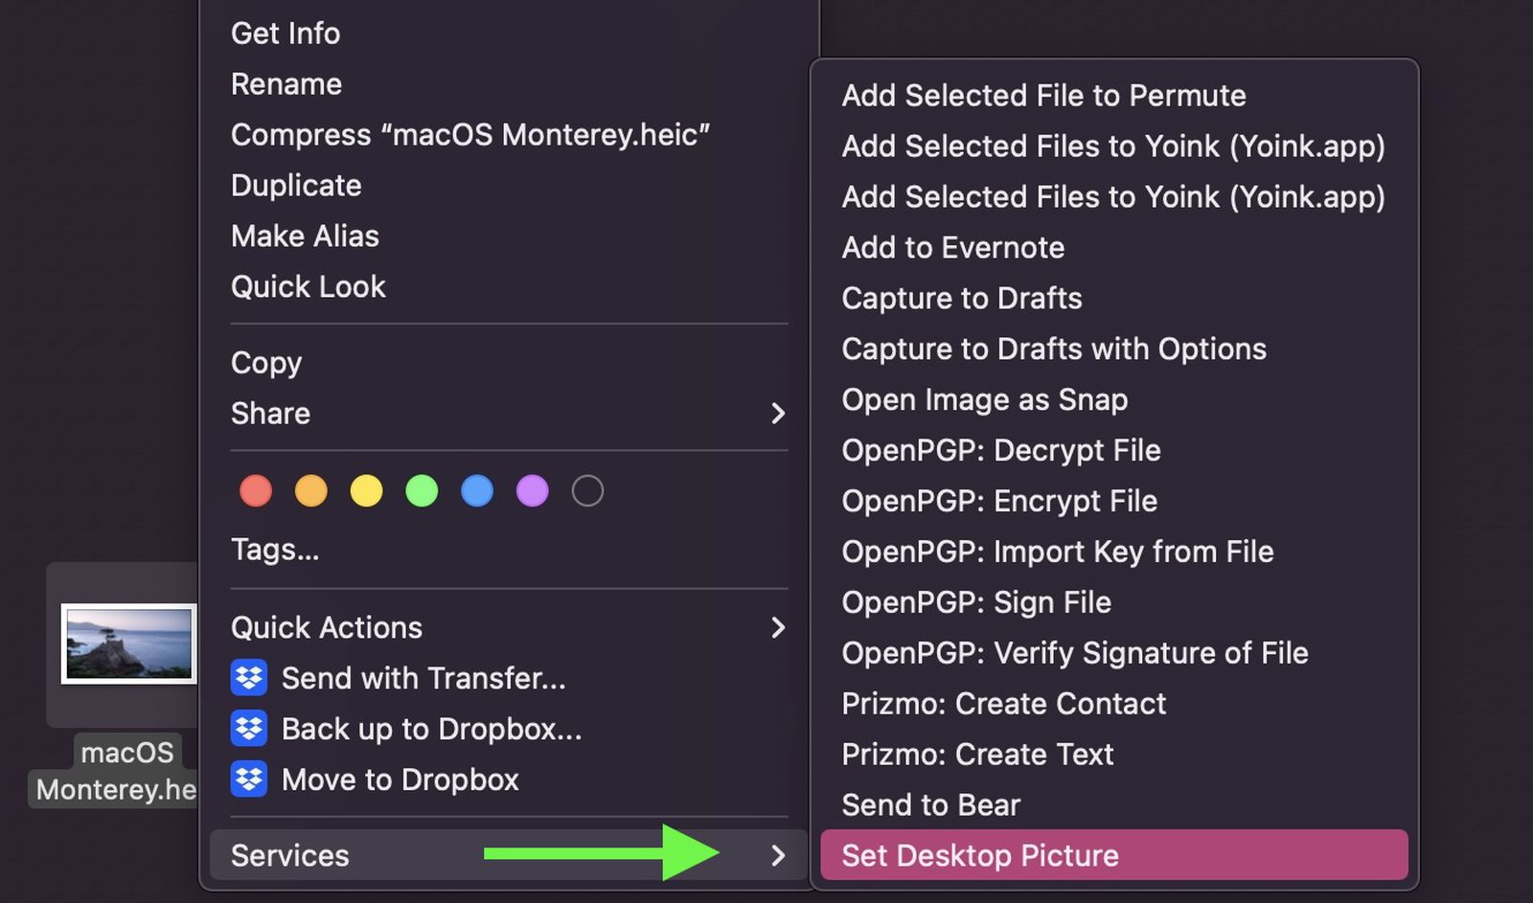Screen dimensions: 1533x903
Task: Apply the purple color tag
Action: (533, 491)
